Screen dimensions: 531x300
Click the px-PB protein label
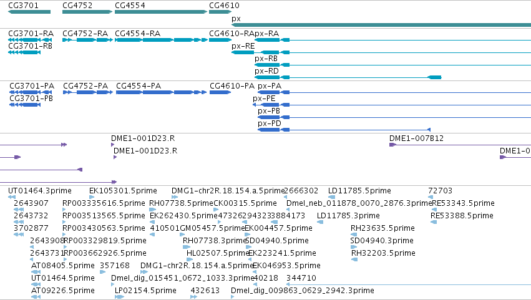[x=269, y=111]
